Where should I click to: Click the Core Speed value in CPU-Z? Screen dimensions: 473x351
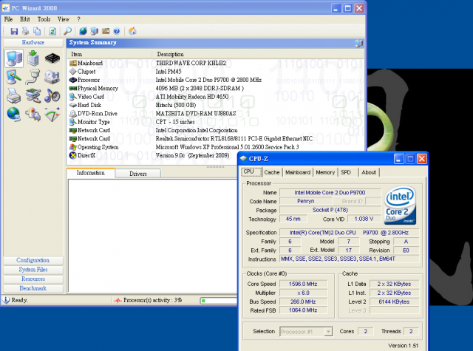pyautogui.click(x=303, y=284)
